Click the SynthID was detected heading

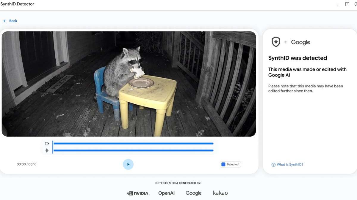point(297,58)
